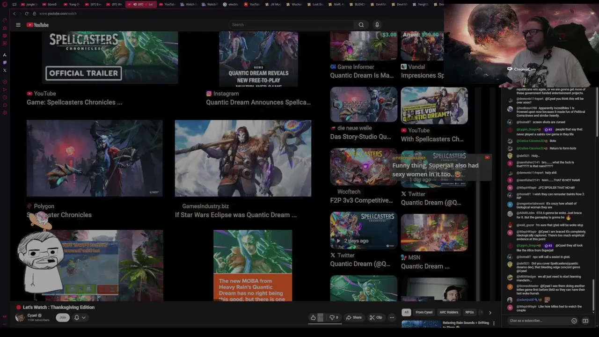599x337 pixels.
Task: Open Vandal 'Impresiones Sp' result
Action: pos(422,75)
